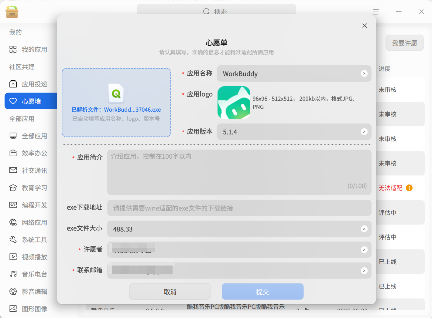Click the WorkBuddy app logo thumbnail
The width and height of the screenshot is (432, 318).
(234, 103)
